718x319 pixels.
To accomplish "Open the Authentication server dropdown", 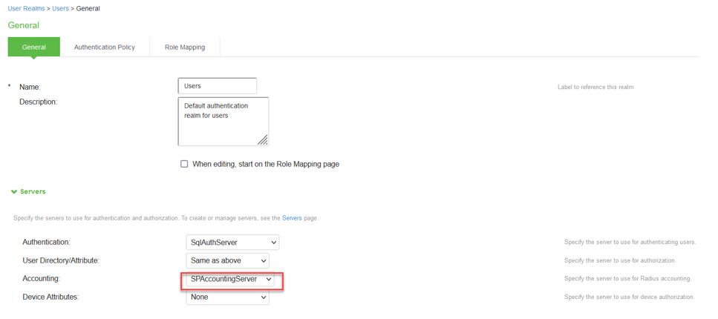I will coord(232,243).
